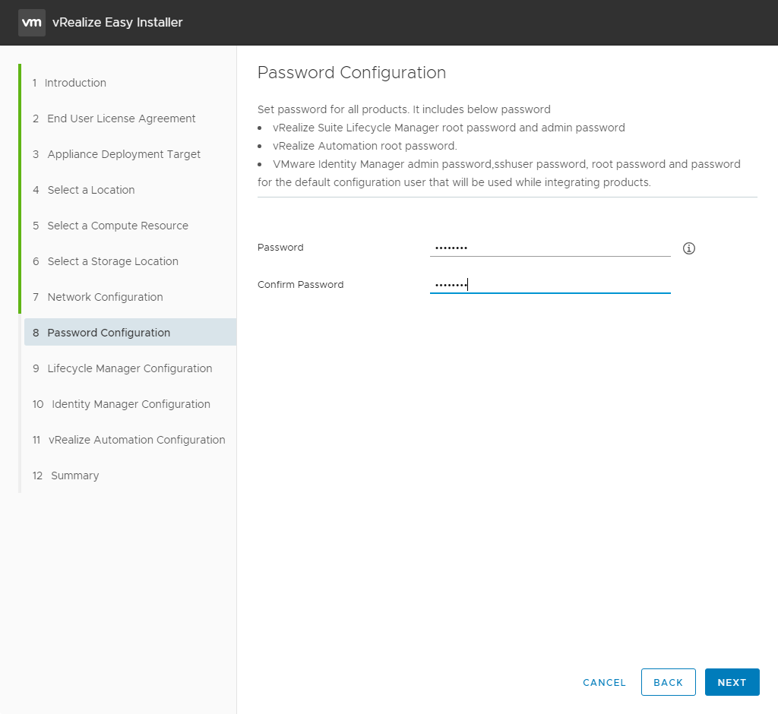Viewport: 778px width, 714px height.
Task: Go to Select a Storage Location step
Action: [x=106, y=261]
